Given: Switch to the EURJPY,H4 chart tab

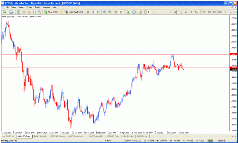Looking at the screenshot, I should [x=142, y=137].
